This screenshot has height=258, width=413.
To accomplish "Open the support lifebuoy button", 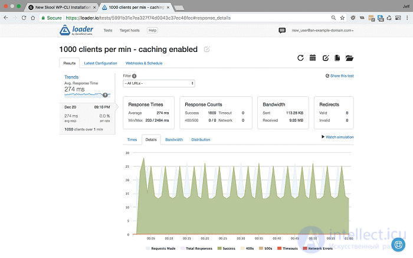I will click(398, 244).
